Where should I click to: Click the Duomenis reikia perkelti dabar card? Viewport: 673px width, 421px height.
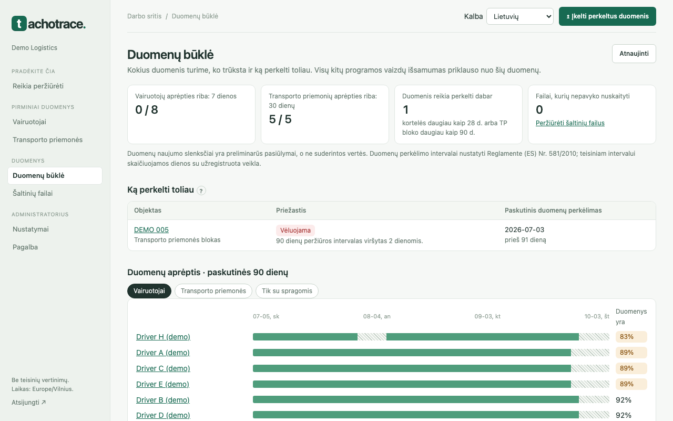point(458,115)
